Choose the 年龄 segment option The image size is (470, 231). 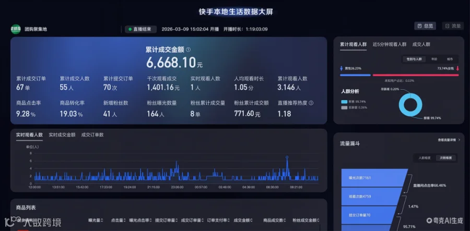click(434, 59)
